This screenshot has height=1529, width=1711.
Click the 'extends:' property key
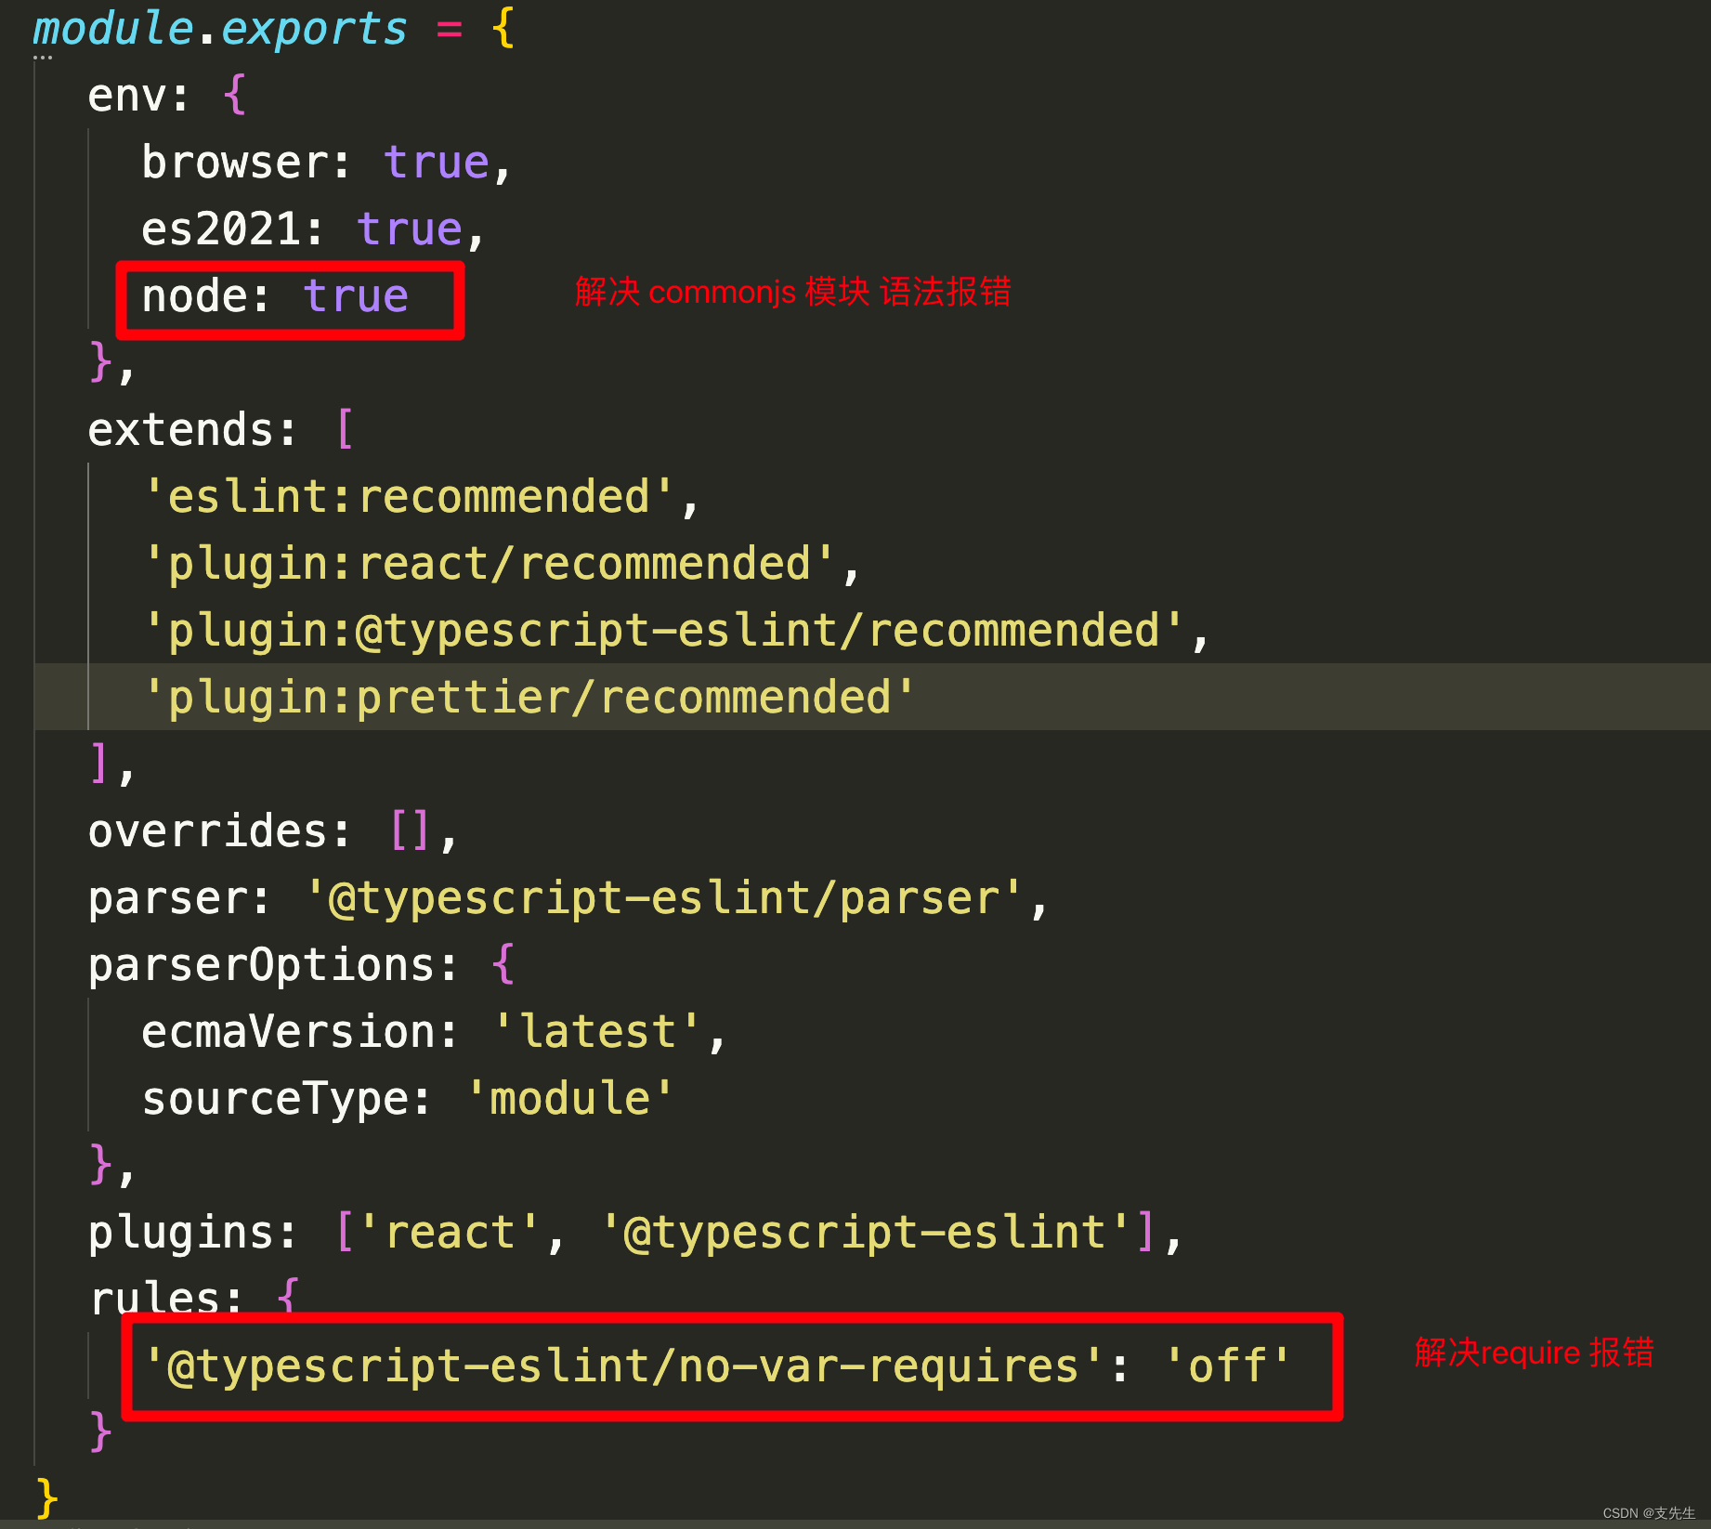192,430
